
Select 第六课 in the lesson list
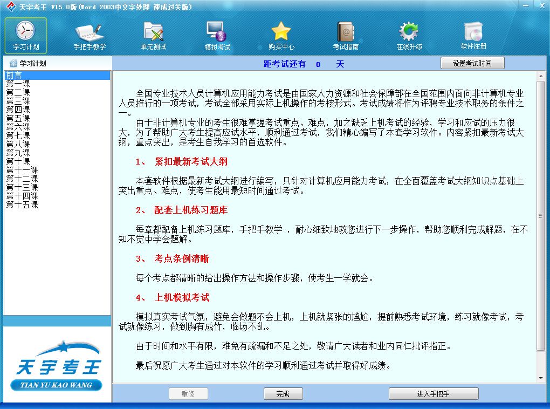57,127
